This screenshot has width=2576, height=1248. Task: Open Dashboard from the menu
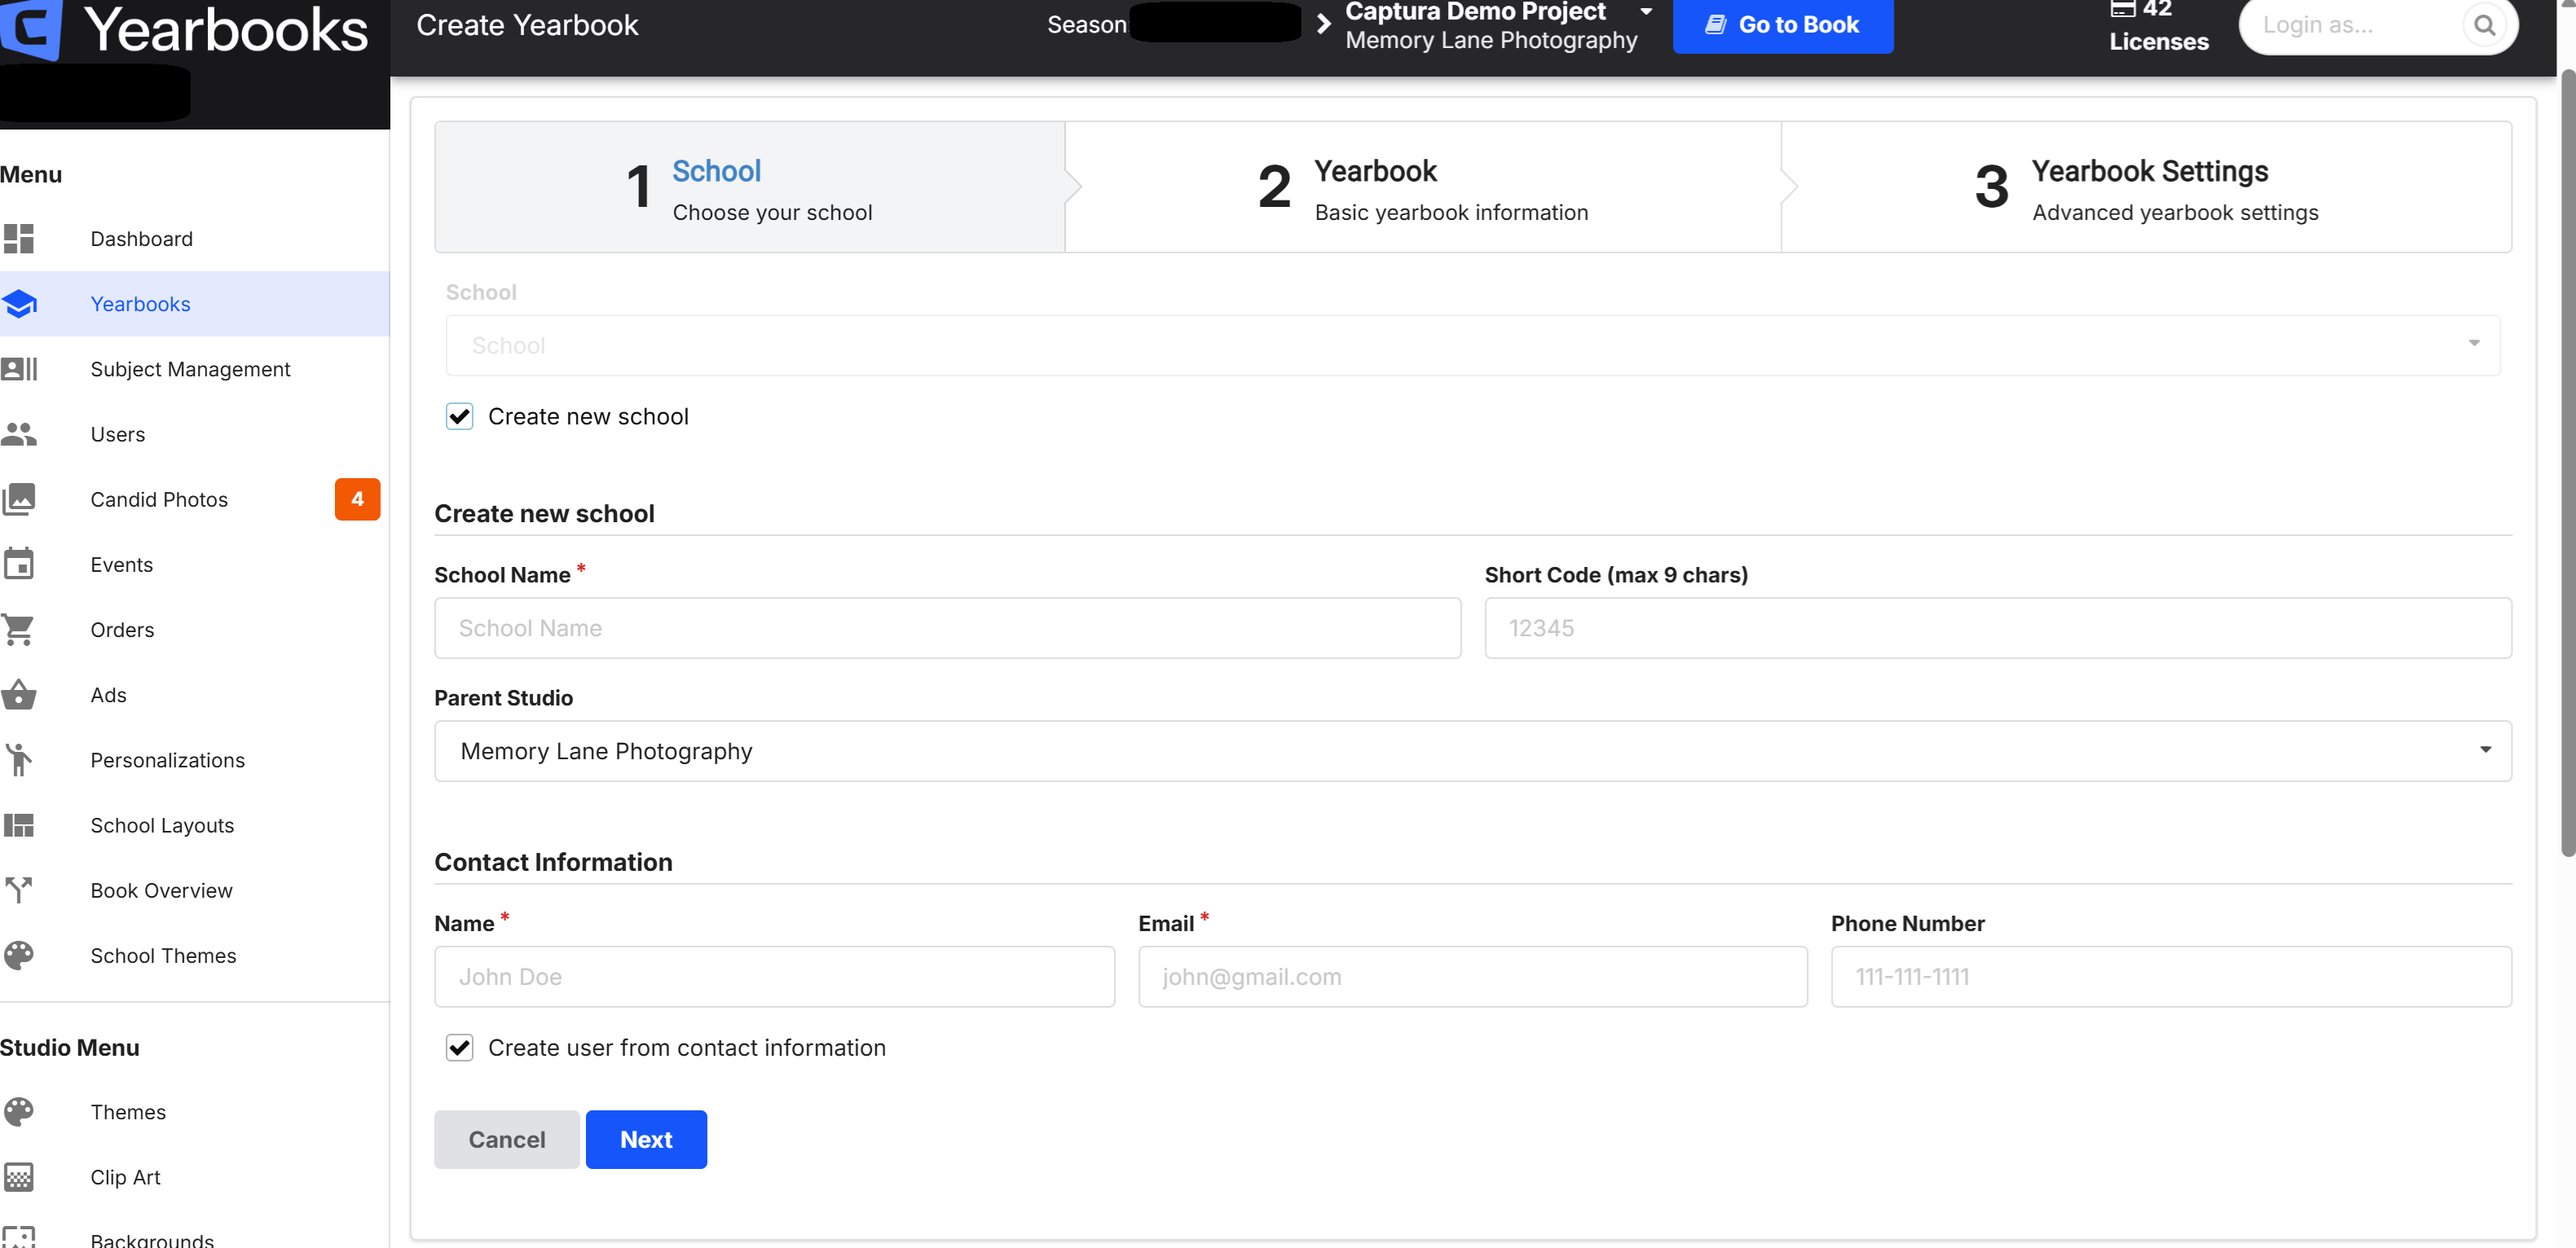195,239
